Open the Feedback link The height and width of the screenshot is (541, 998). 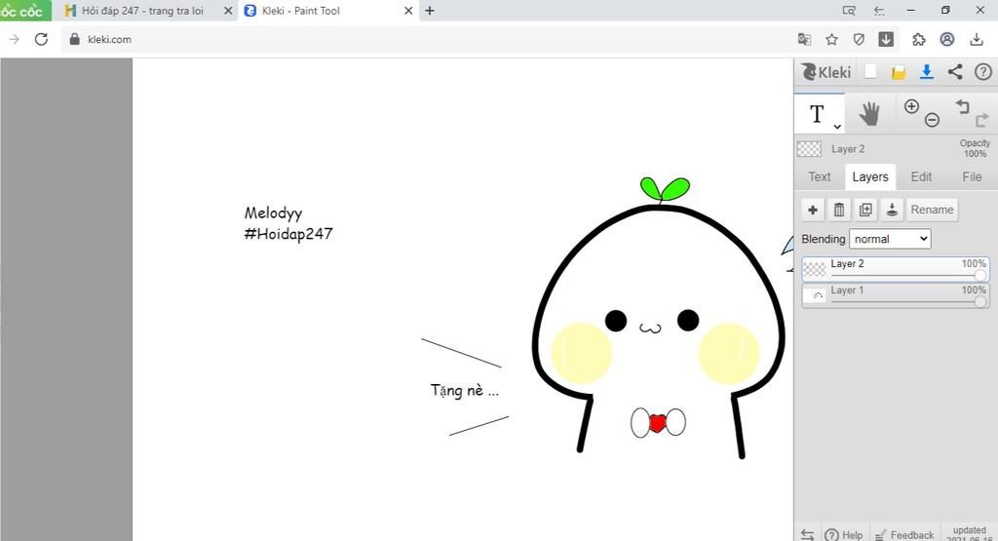(904, 534)
